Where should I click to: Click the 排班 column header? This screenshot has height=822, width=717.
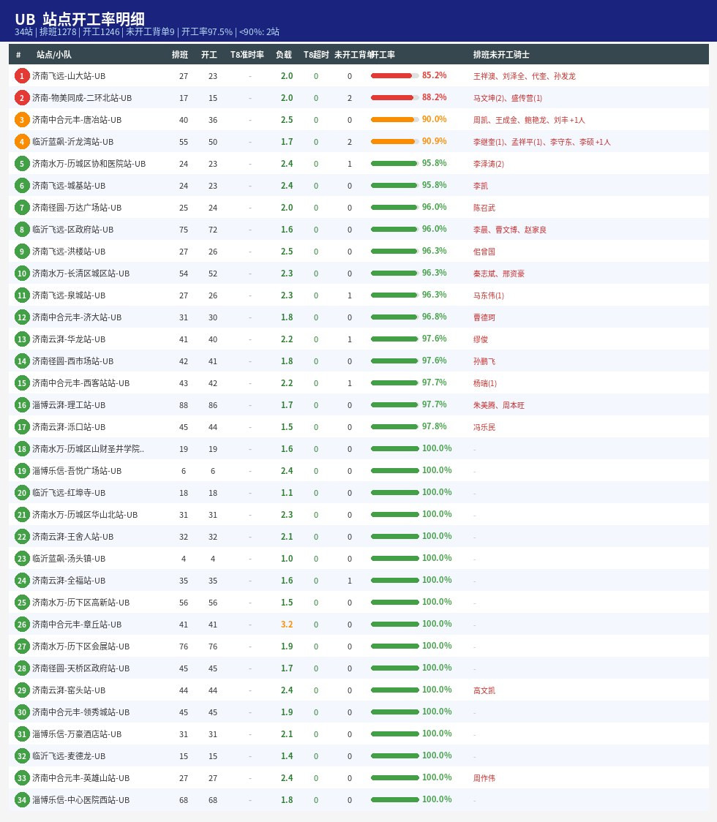pyautogui.click(x=180, y=55)
